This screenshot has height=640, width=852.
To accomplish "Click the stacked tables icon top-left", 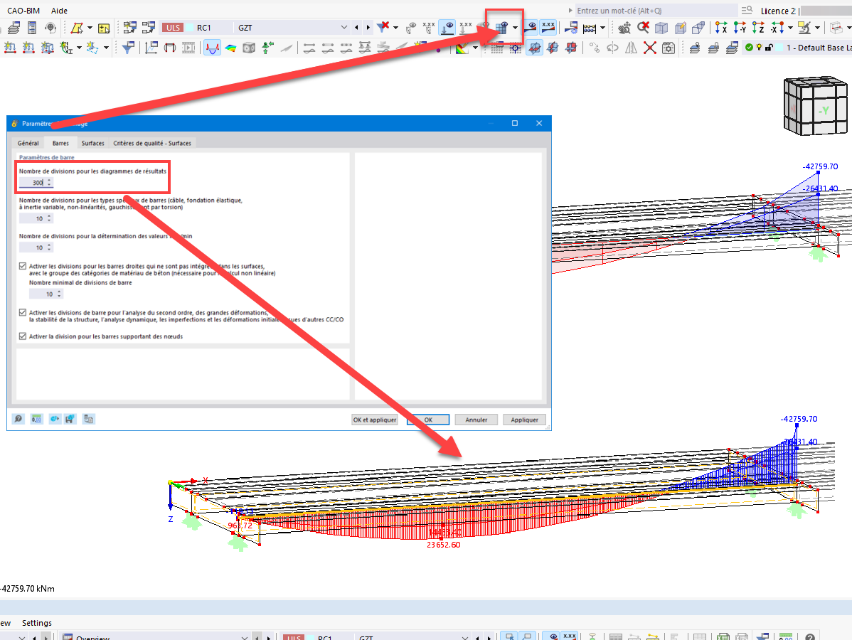I will 14,27.
